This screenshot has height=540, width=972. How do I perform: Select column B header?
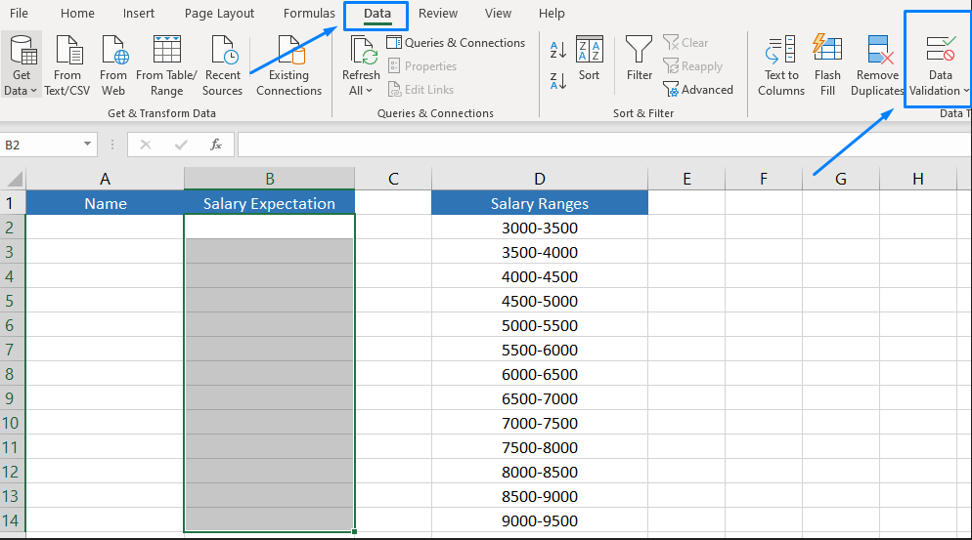(270, 179)
